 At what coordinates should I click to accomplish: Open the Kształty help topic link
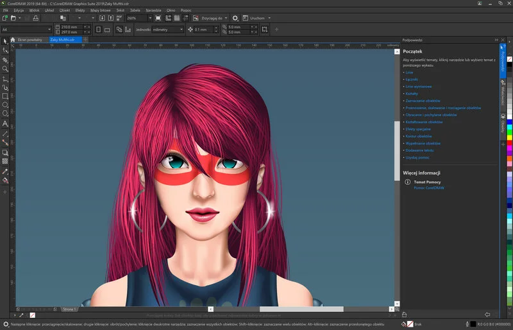tap(412, 94)
